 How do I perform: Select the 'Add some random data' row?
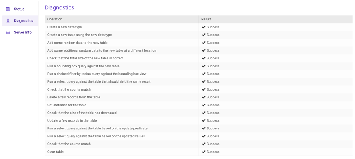point(77,43)
